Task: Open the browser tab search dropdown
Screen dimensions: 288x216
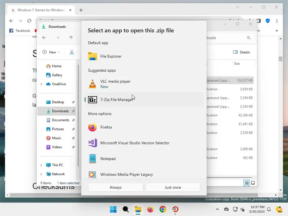Action: coord(238,7)
